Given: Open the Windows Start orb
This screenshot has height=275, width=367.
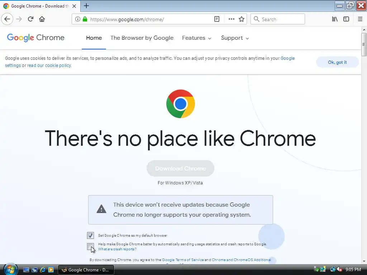Looking at the screenshot, I should click(10, 269).
